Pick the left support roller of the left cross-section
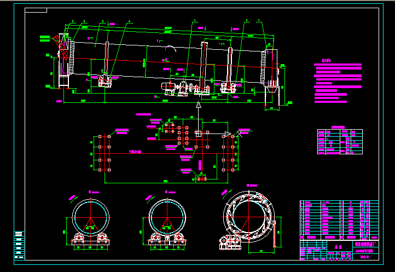This screenshot has height=272, width=395. (x=79, y=238)
